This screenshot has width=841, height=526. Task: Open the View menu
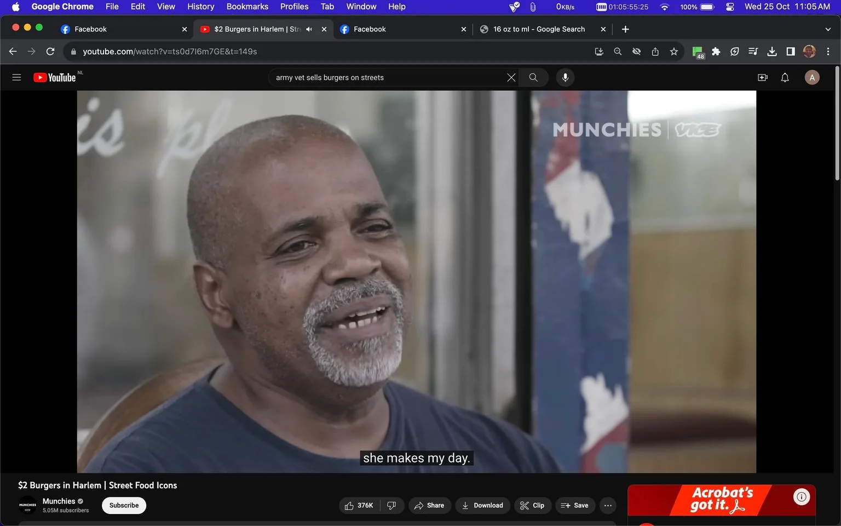pyautogui.click(x=166, y=7)
